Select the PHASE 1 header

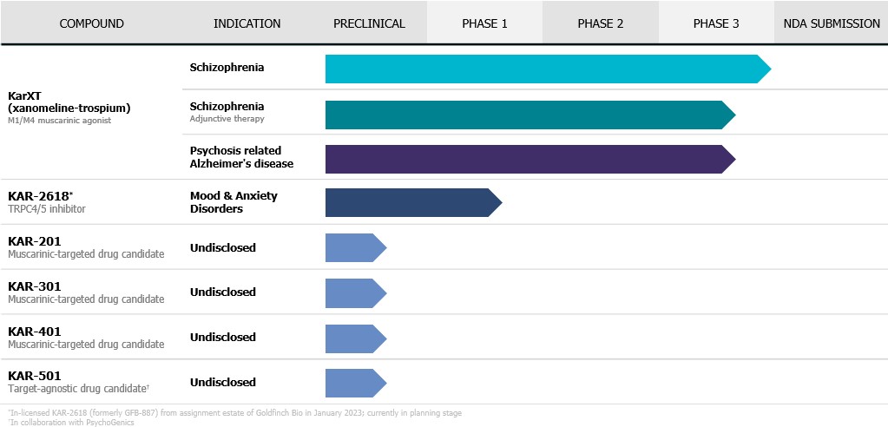[x=484, y=23]
